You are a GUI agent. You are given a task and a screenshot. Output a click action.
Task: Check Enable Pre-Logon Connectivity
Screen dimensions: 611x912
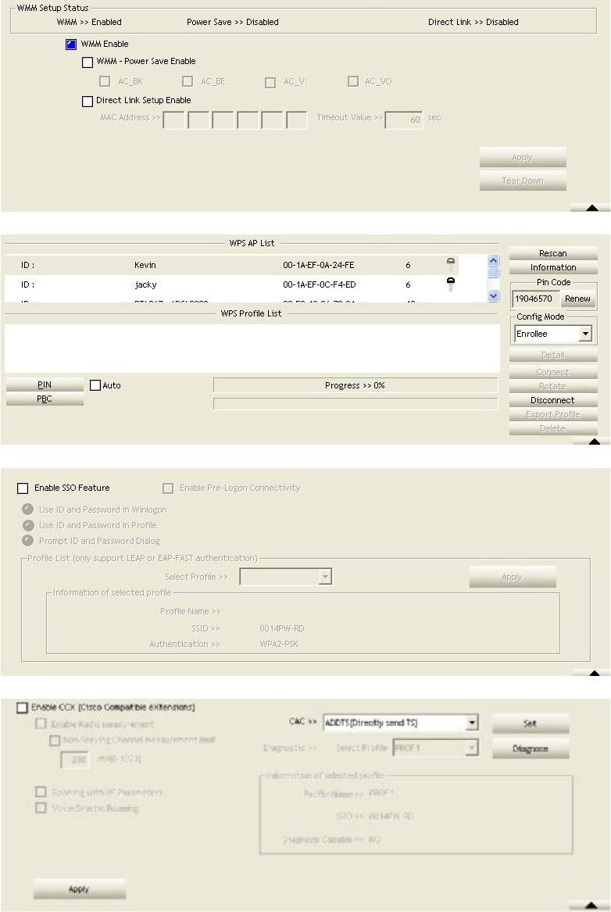tap(168, 488)
